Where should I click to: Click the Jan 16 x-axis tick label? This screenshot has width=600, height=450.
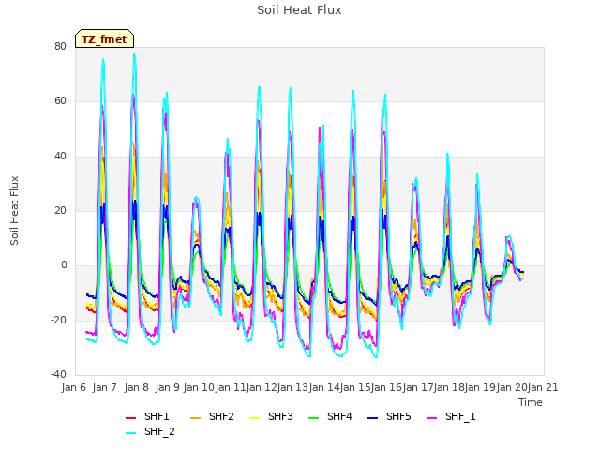386,387
